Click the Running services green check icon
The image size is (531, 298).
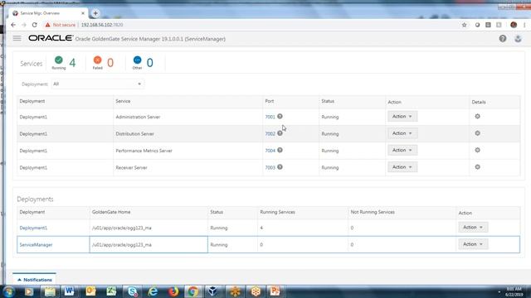(x=59, y=60)
